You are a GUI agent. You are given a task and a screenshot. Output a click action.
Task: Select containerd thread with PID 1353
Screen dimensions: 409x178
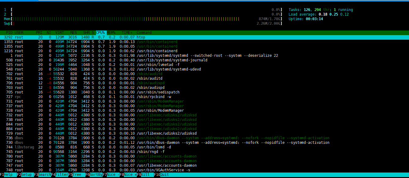coord(204,42)
